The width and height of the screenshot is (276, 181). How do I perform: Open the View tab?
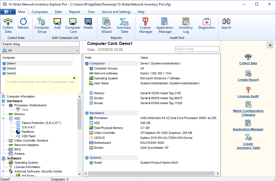tap(91, 12)
